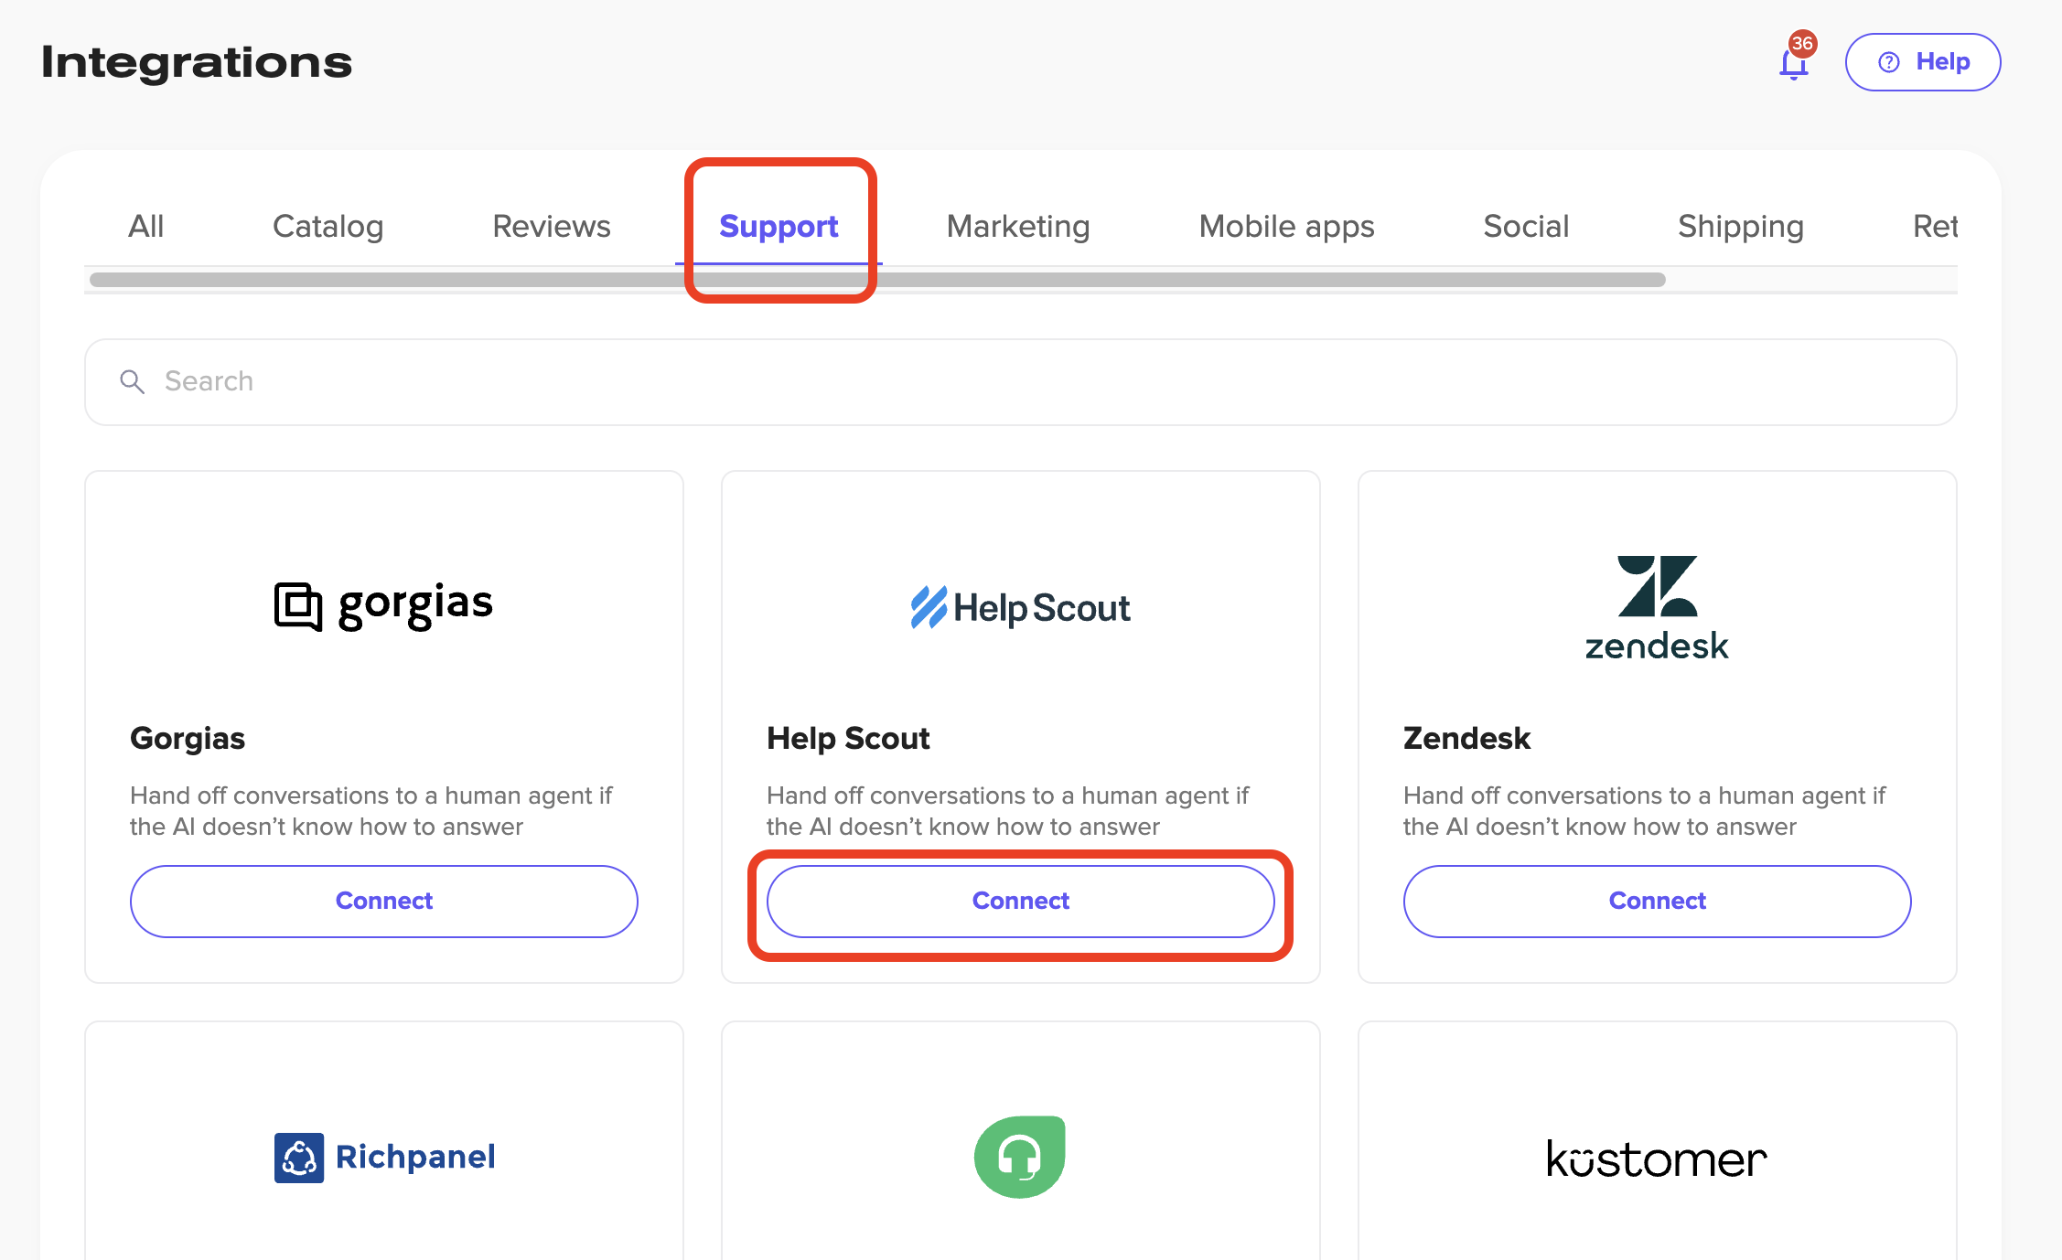
Task: Select the Shipping tab
Action: click(x=1740, y=226)
